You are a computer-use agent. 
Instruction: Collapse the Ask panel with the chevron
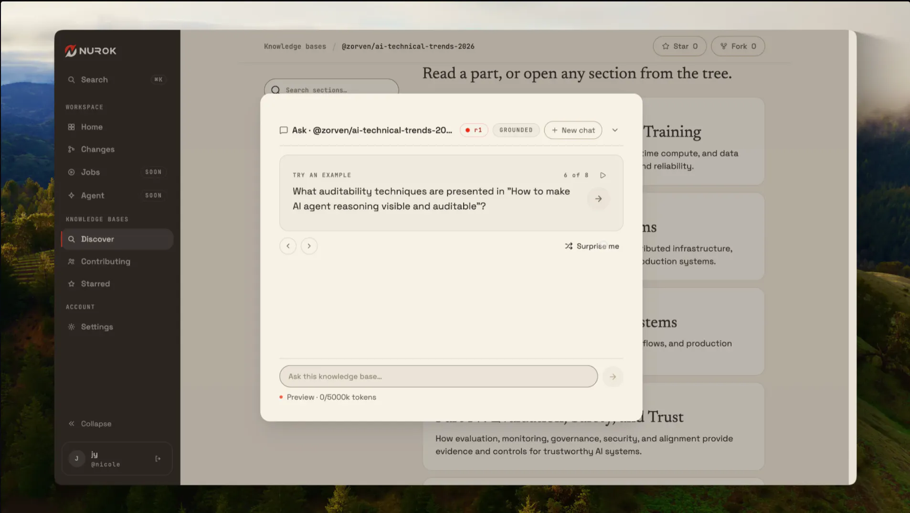615,130
